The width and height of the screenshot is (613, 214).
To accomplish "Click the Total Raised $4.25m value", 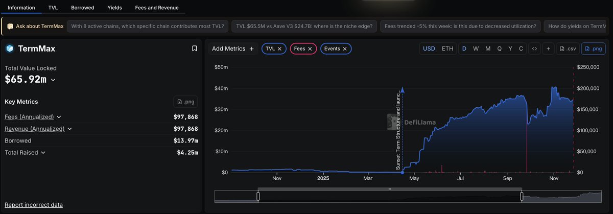I will [187, 152].
